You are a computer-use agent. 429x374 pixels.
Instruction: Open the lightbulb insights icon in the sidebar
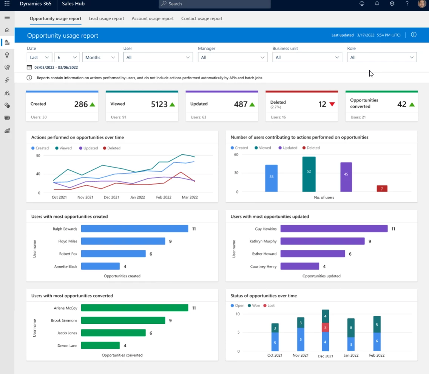coord(7,55)
